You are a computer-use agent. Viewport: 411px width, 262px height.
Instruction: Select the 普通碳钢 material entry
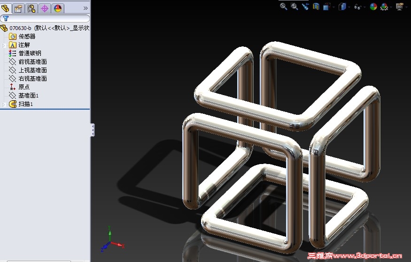coord(25,53)
